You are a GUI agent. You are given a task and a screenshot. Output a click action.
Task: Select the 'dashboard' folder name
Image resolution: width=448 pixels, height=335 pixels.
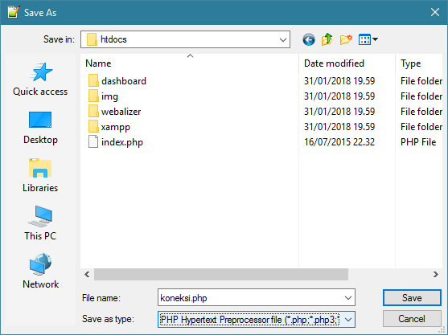point(124,81)
